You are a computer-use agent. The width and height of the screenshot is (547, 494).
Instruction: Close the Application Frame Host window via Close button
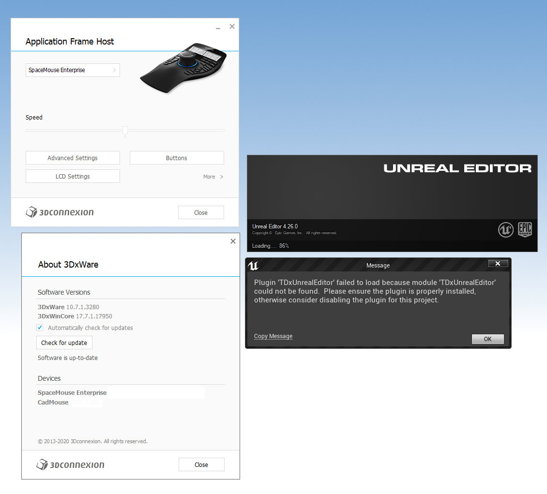(x=201, y=213)
